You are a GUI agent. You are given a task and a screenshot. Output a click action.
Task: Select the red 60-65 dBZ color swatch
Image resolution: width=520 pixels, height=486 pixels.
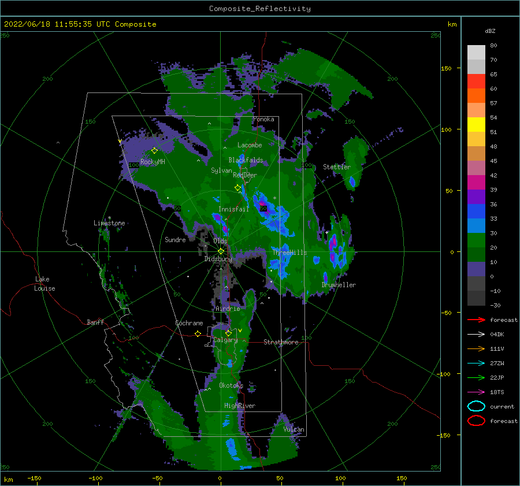[x=476, y=81]
